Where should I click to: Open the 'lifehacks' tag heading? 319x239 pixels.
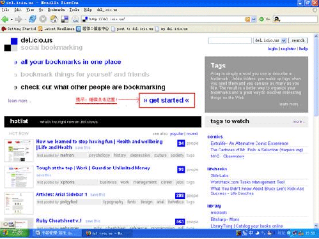click(x=217, y=169)
